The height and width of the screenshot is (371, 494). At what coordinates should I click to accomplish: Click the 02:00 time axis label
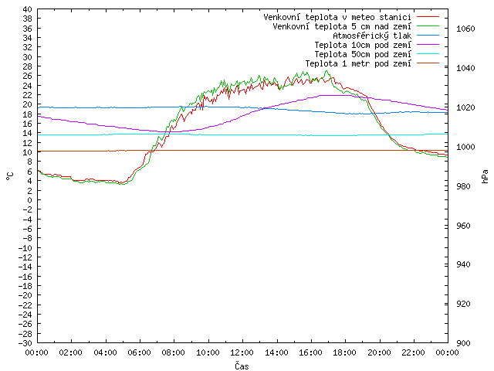click(x=71, y=352)
